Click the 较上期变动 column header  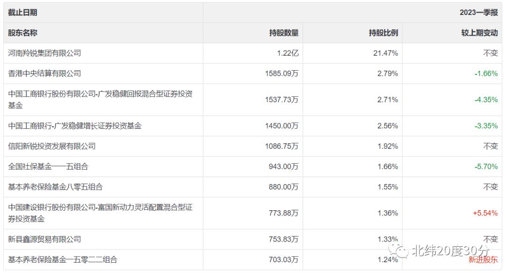tap(479, 33)
